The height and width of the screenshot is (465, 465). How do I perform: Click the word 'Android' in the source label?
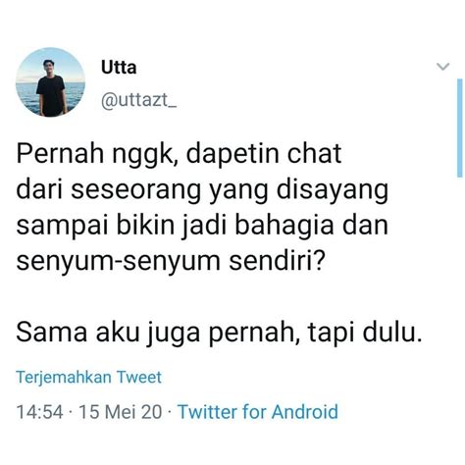305,411
